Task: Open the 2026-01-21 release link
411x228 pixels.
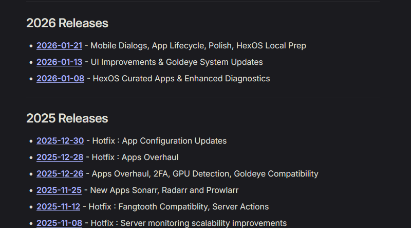Action: 59,46
